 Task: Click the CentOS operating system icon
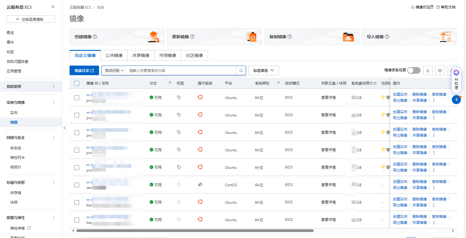(x=200, y=184)
